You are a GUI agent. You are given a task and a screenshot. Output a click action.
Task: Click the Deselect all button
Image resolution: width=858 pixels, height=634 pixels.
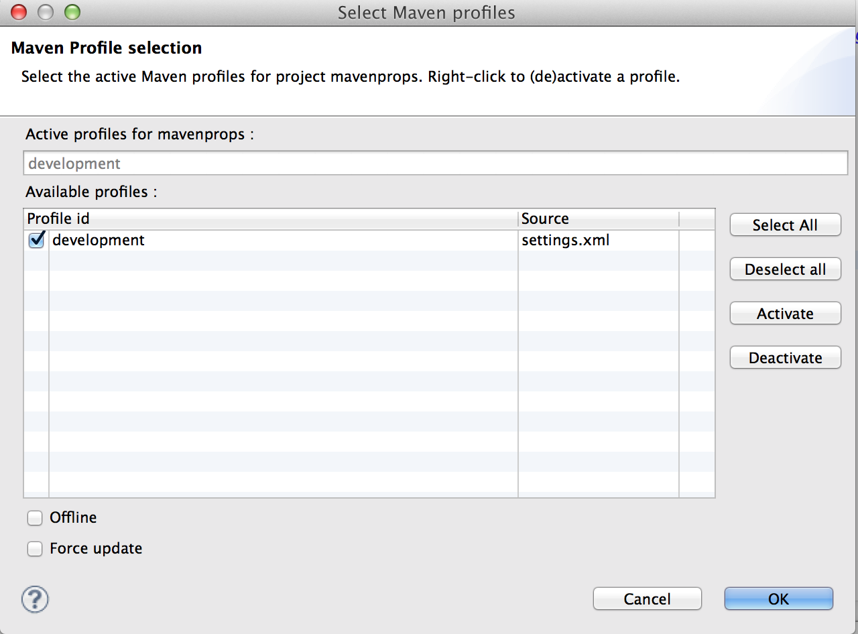[785, 269]
